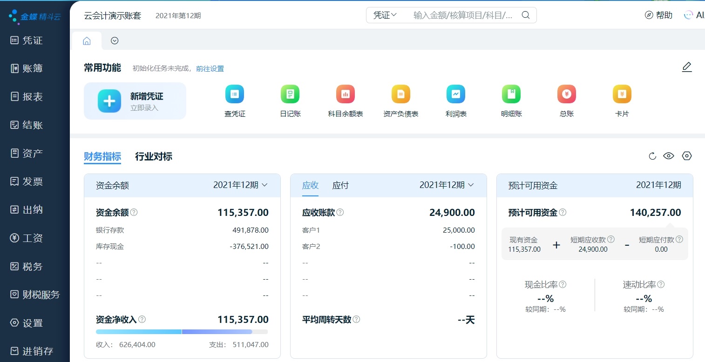Open the hexagon settings icon for indicators
Viewport: 705px width, 362px height.
click(687, 156)
